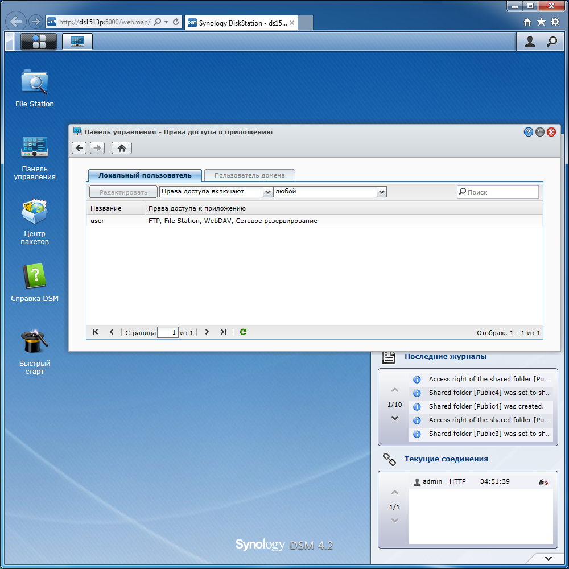This screenshot has height=569, width=569.
Task: Expand the любой filter dropdown
Action: point(381,192)
